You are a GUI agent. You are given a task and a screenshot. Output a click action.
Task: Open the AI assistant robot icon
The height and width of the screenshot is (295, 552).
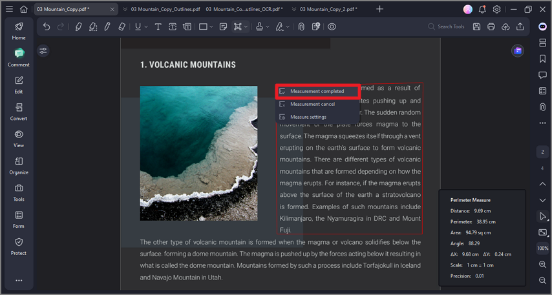point(542,26)
